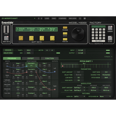This screenshot has height=116, width=116.
Task: Click the yellow EXPERT hardware button
Action: [65, 33]
